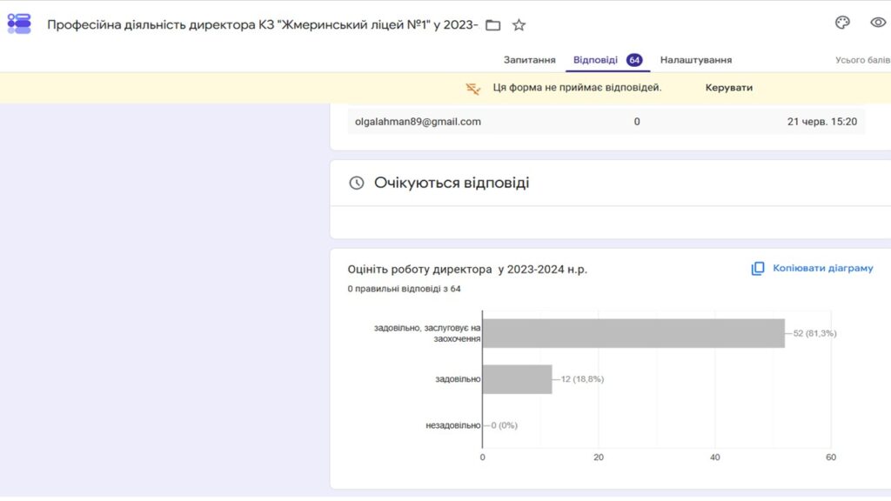Click the Ця форма не приймає відповідей message
This screenshot has width=891, height=501.
coord(577,88)
